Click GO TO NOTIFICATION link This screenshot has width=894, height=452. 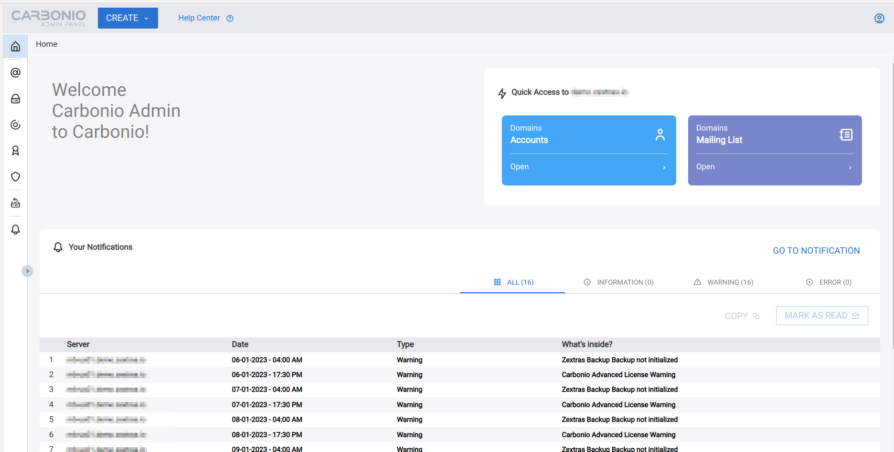tap(816, 251)
